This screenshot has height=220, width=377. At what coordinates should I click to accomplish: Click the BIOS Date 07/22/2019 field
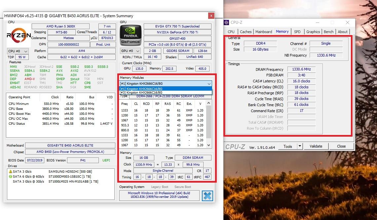[x=35, y=160]
